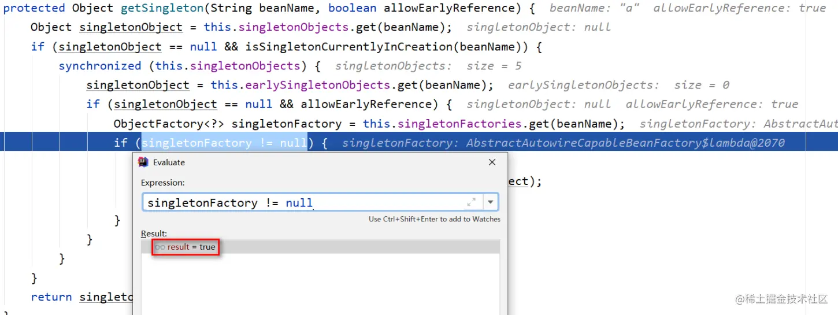Click the 'Use Ctrl+Shift+Enter to add to Watches' hint
Viewport: 838px width, 315px height.
pyautogui.click(x=435, y=219)
